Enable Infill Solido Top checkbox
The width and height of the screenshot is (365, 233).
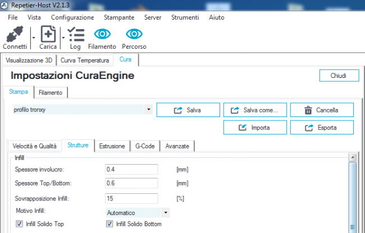click(19, 225)
